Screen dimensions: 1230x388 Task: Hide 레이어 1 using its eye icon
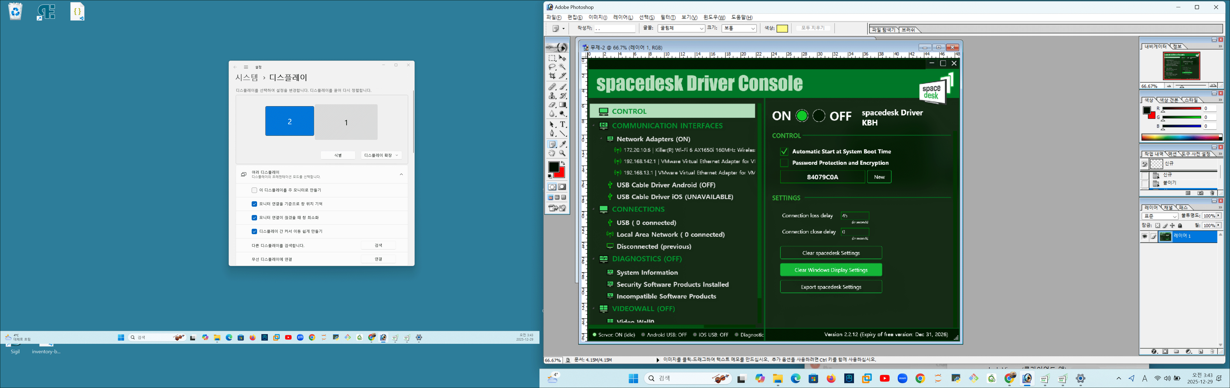pos(1144,237)
